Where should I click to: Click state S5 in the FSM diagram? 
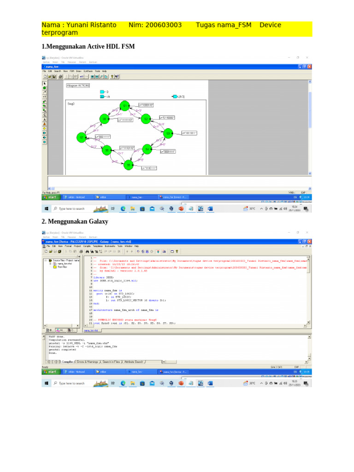click(129, 165)
